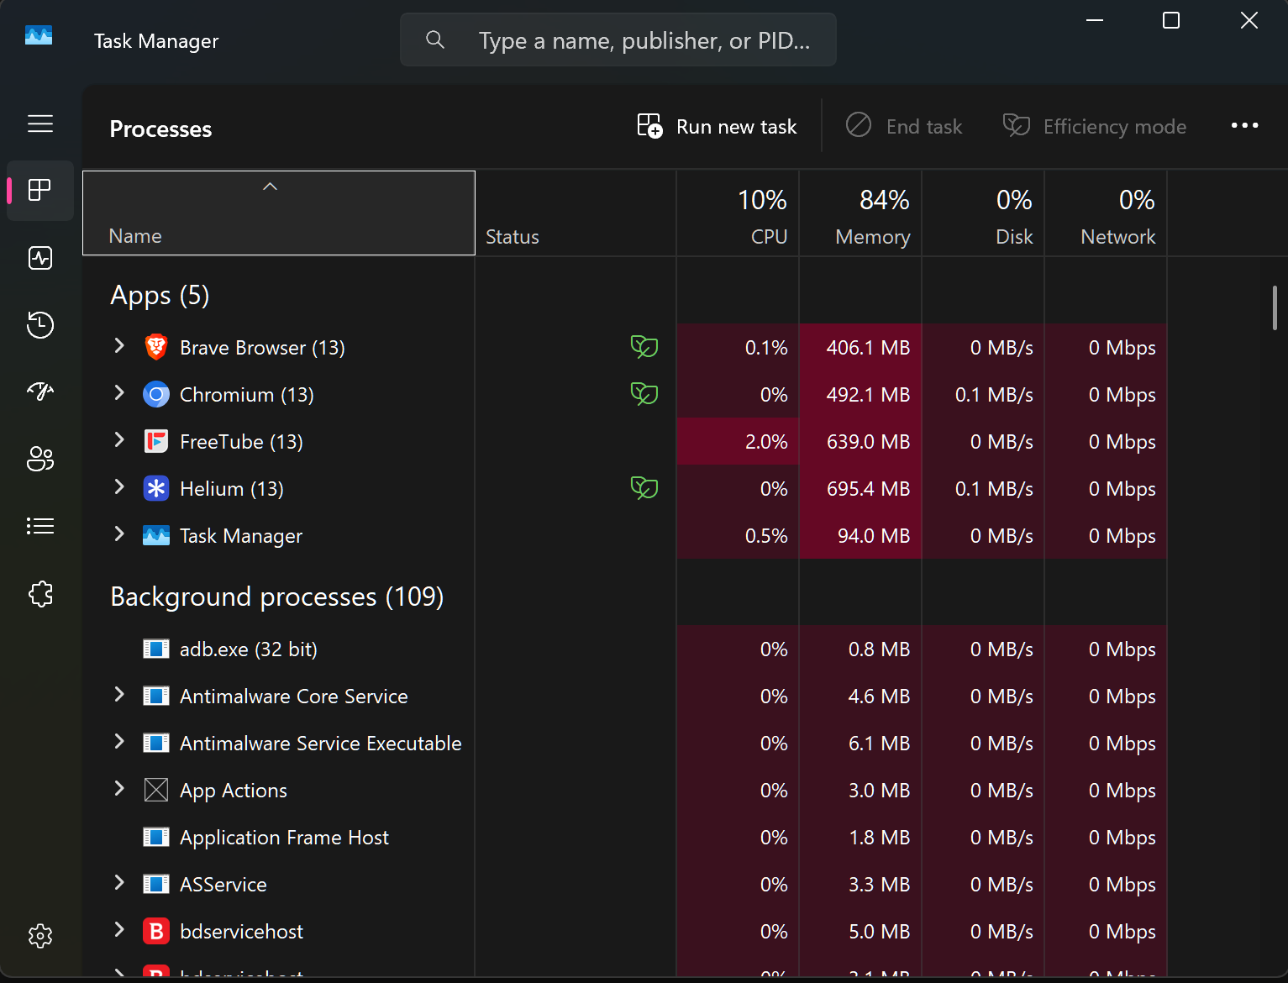Sort processes by the Name column

click(279, 213)
